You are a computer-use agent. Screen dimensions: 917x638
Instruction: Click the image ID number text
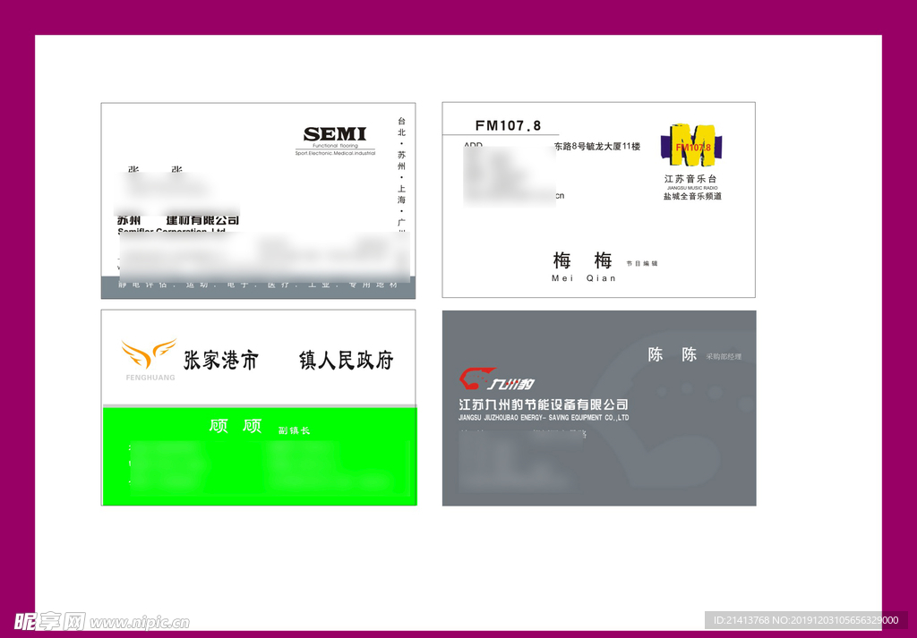coord(805,620)
